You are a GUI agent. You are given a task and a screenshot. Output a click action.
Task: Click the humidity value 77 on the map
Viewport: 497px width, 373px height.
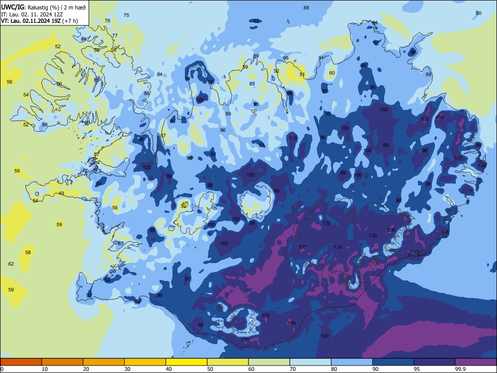point(115,35)
